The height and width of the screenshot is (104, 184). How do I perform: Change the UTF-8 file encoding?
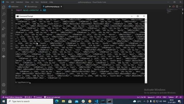[158, 97]
